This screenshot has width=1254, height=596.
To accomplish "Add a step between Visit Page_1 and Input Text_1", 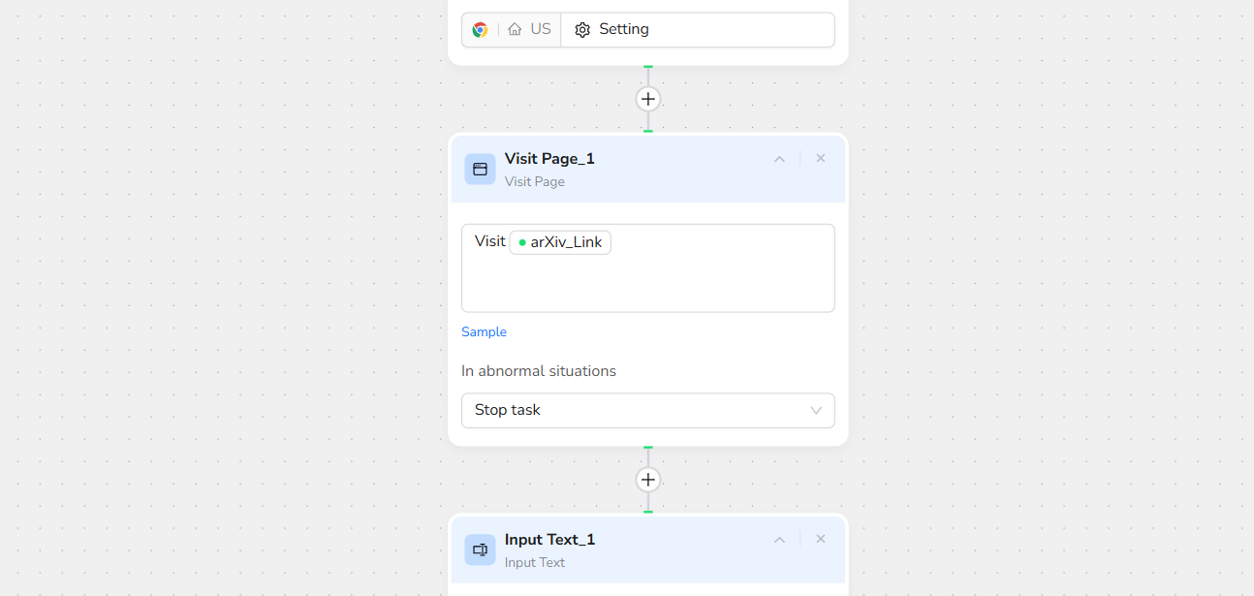I will click(648, 480).
